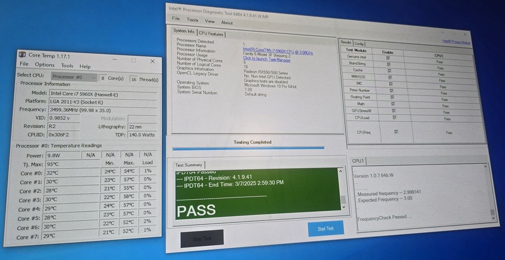Click the CPU1 output scrollbar down arrow
The width and height of the screenshot is (505, 260).
(493, 218)
